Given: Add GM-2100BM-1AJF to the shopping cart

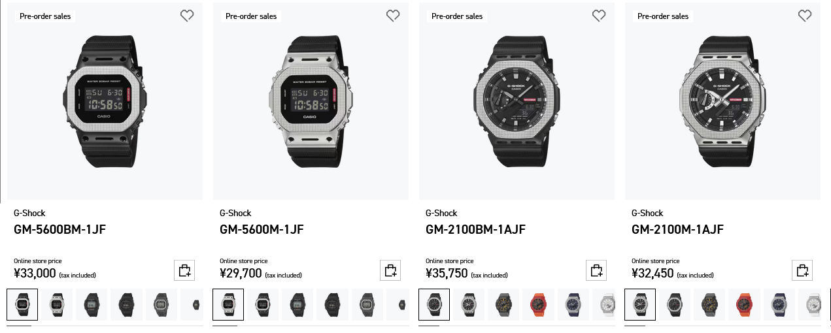Looking at the screenshot, I should 596,270.
